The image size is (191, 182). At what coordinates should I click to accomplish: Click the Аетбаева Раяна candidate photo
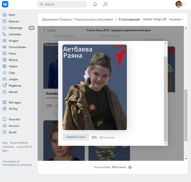[95, 87]
